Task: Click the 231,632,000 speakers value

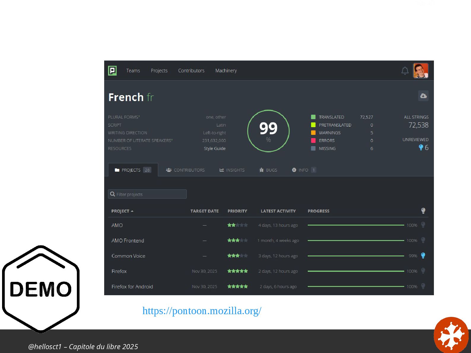Action: pyautogui.click(x=214, y=140)
